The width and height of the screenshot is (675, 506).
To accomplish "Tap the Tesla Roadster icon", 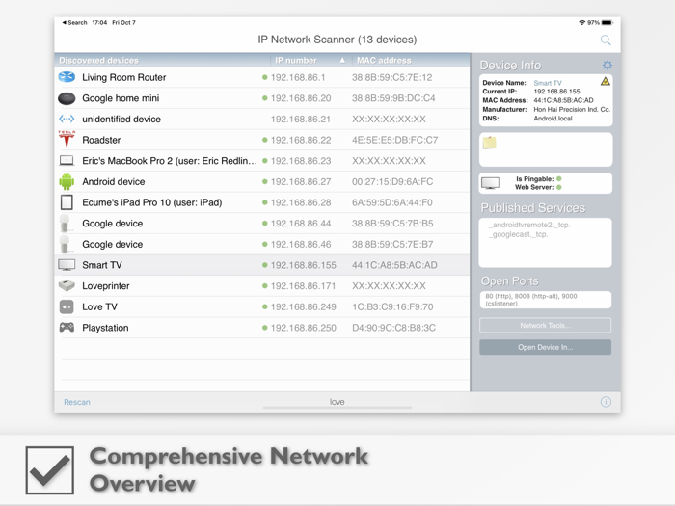I will (67, 140).
